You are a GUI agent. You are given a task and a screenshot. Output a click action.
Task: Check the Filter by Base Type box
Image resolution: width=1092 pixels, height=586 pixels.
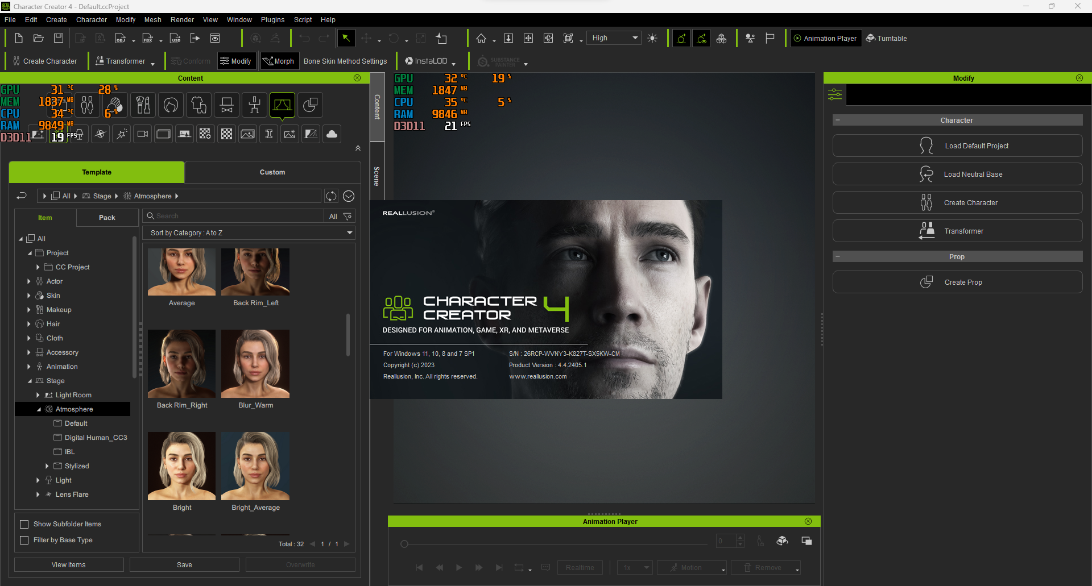pos(24,540)
